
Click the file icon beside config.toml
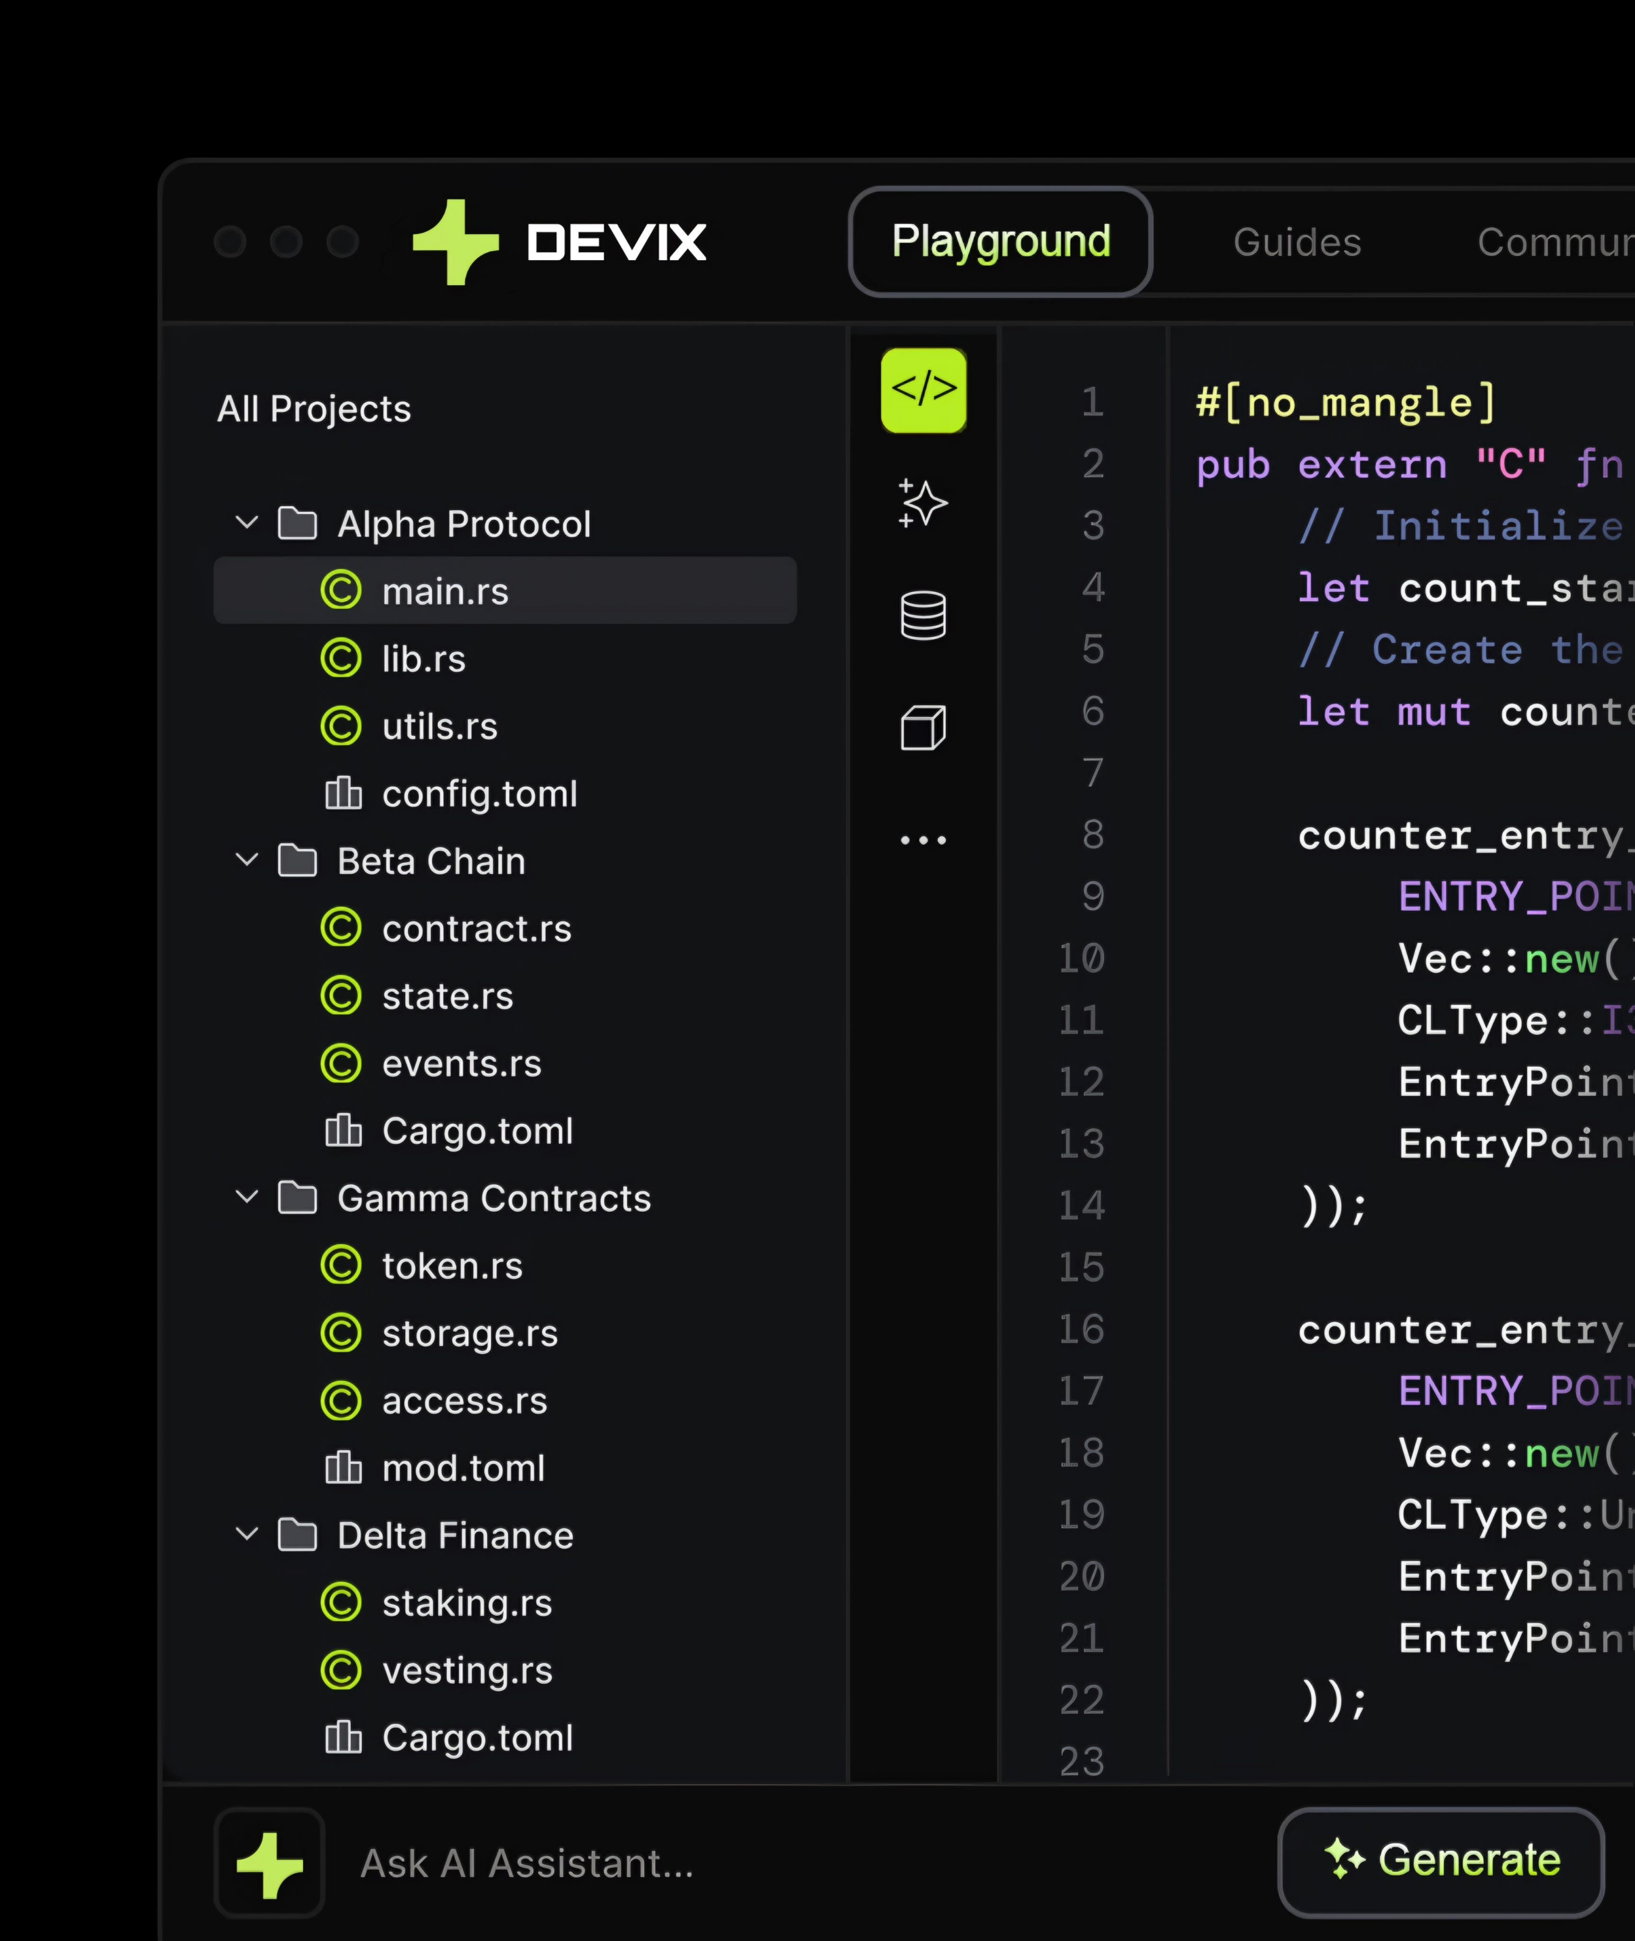click(343, 792)
